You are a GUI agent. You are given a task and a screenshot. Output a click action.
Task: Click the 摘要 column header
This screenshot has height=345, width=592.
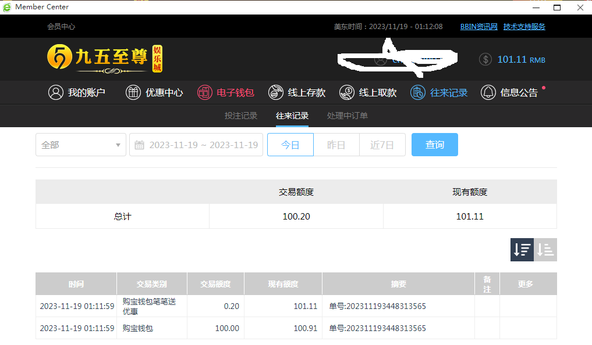398,283
